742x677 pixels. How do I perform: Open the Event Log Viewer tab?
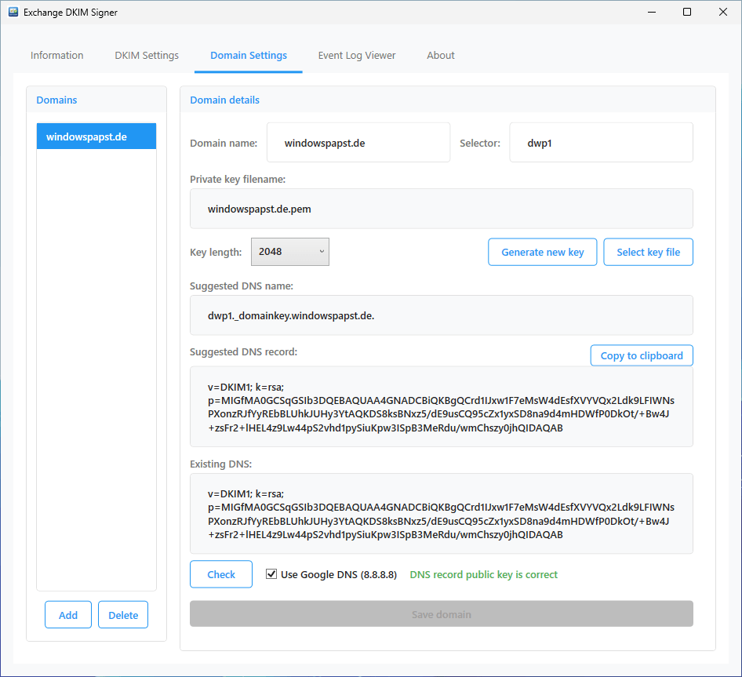(x=356, y=55)
